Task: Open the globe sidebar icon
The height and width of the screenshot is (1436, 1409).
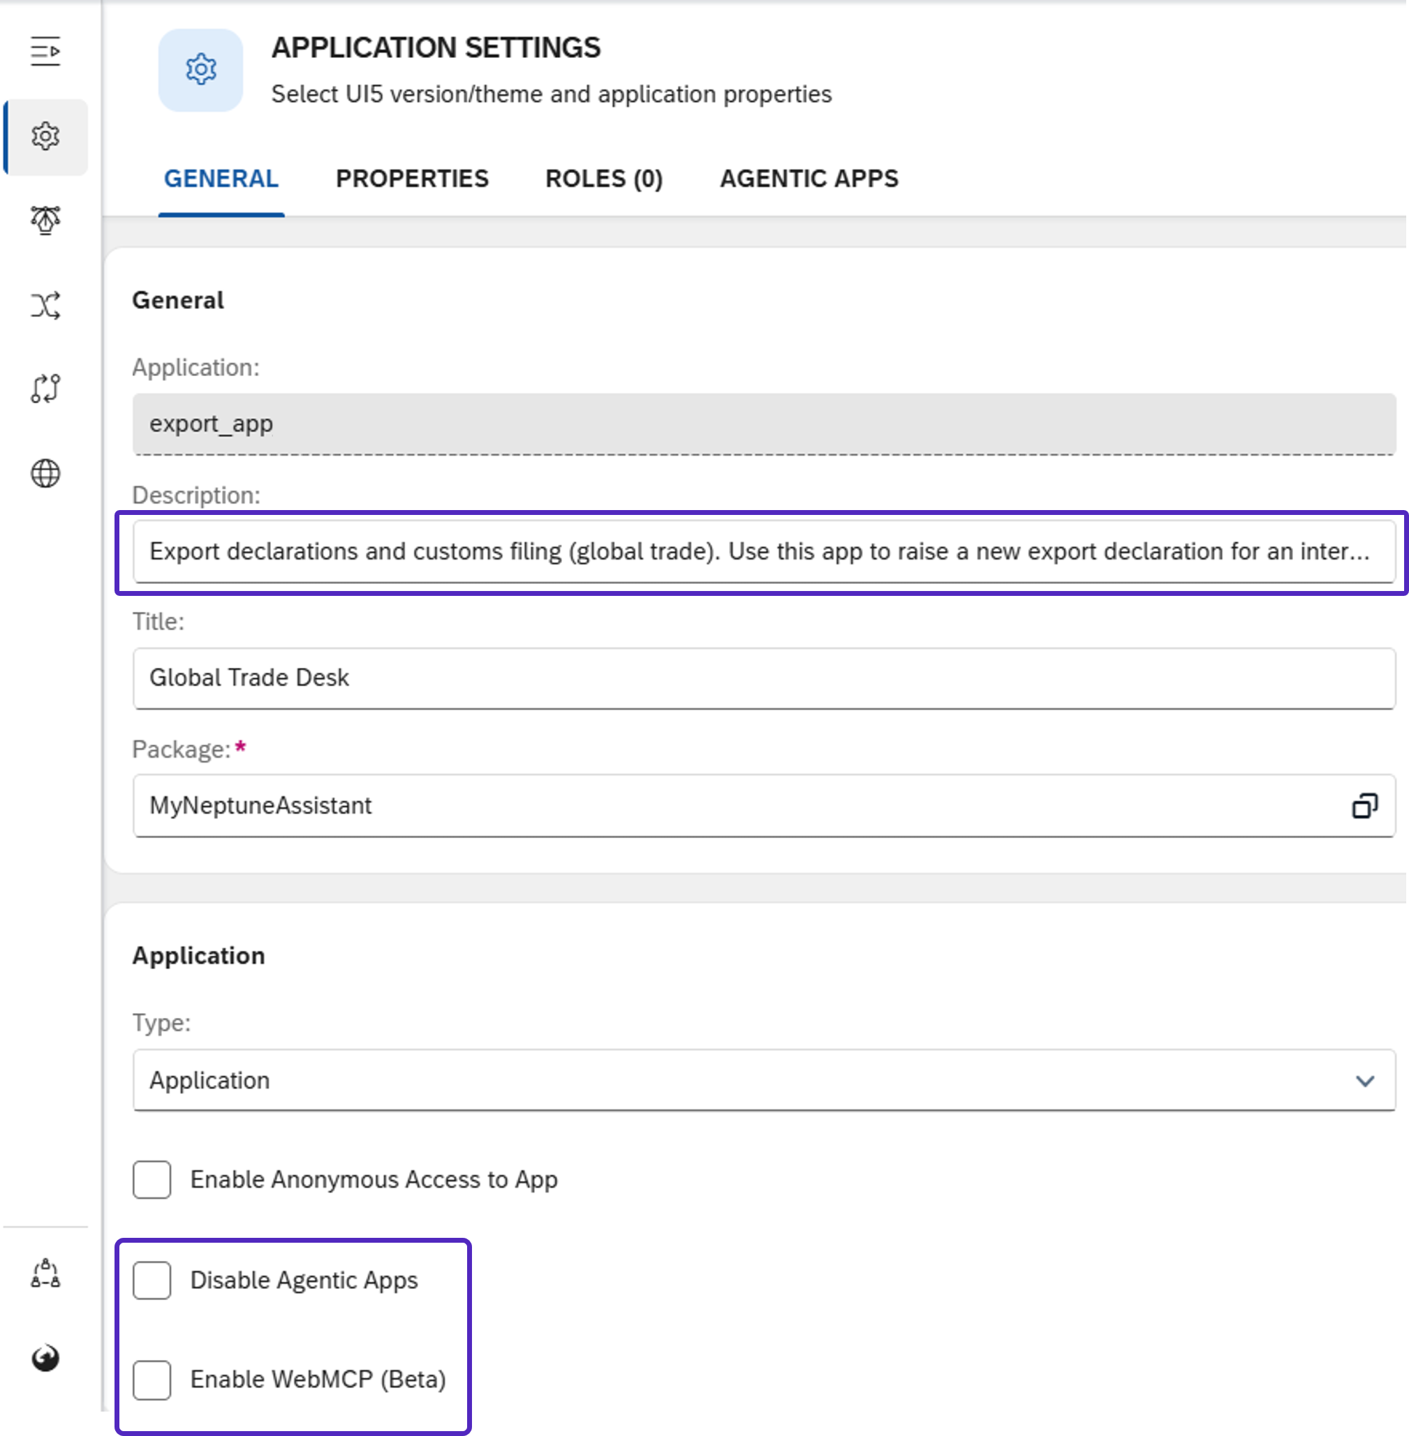Action: click(x=45, y=473)
